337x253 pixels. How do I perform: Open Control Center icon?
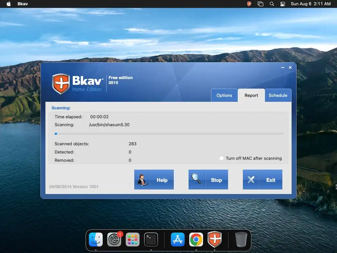click(283, 4)
